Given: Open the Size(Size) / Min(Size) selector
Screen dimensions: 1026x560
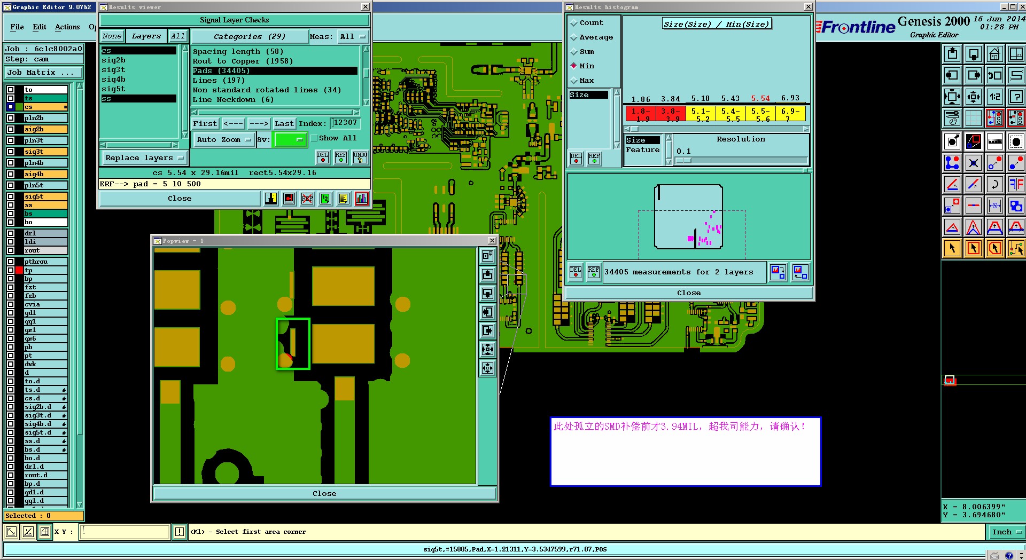Looking at the screenshot, I should (717, 24).
